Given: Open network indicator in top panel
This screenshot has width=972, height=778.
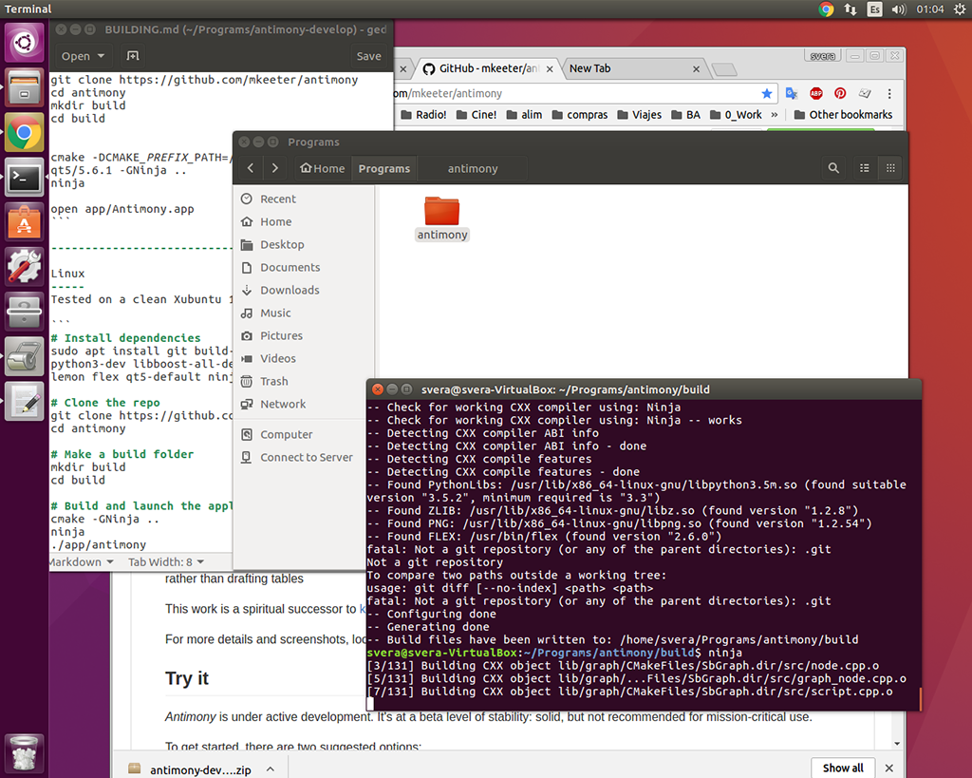Looking at the screenshot, I should click(x=850, y=9).
